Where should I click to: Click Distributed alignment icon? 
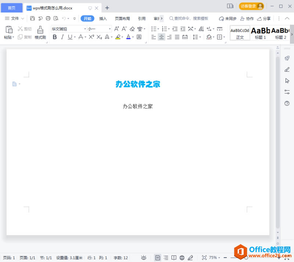tap(185, 37)
